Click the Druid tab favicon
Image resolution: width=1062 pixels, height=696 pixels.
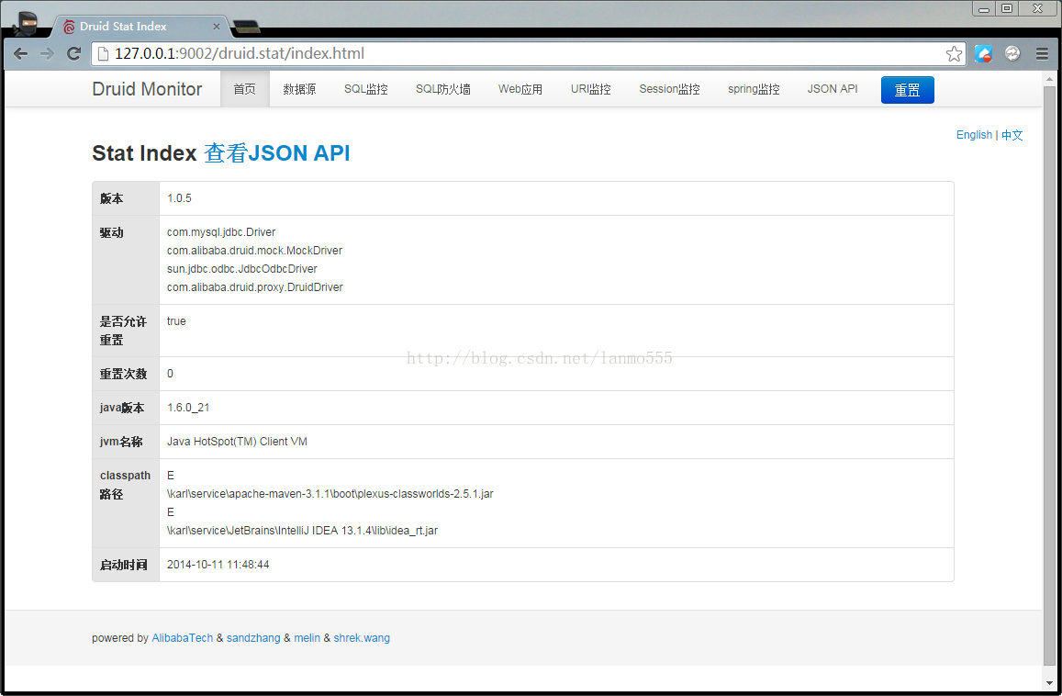pos(69,27)
